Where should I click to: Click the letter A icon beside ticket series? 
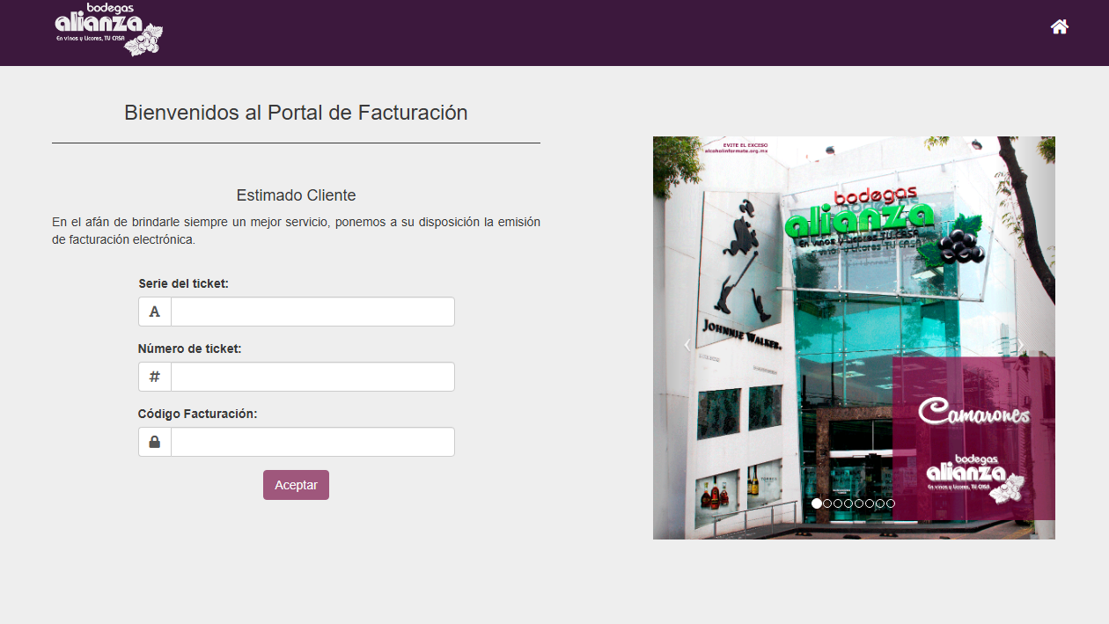coord(155,312)
